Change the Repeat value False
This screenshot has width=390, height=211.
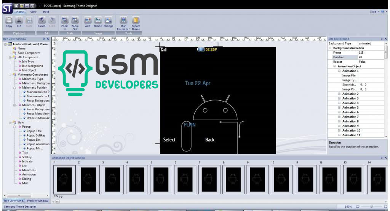click(x=371, y=62)
